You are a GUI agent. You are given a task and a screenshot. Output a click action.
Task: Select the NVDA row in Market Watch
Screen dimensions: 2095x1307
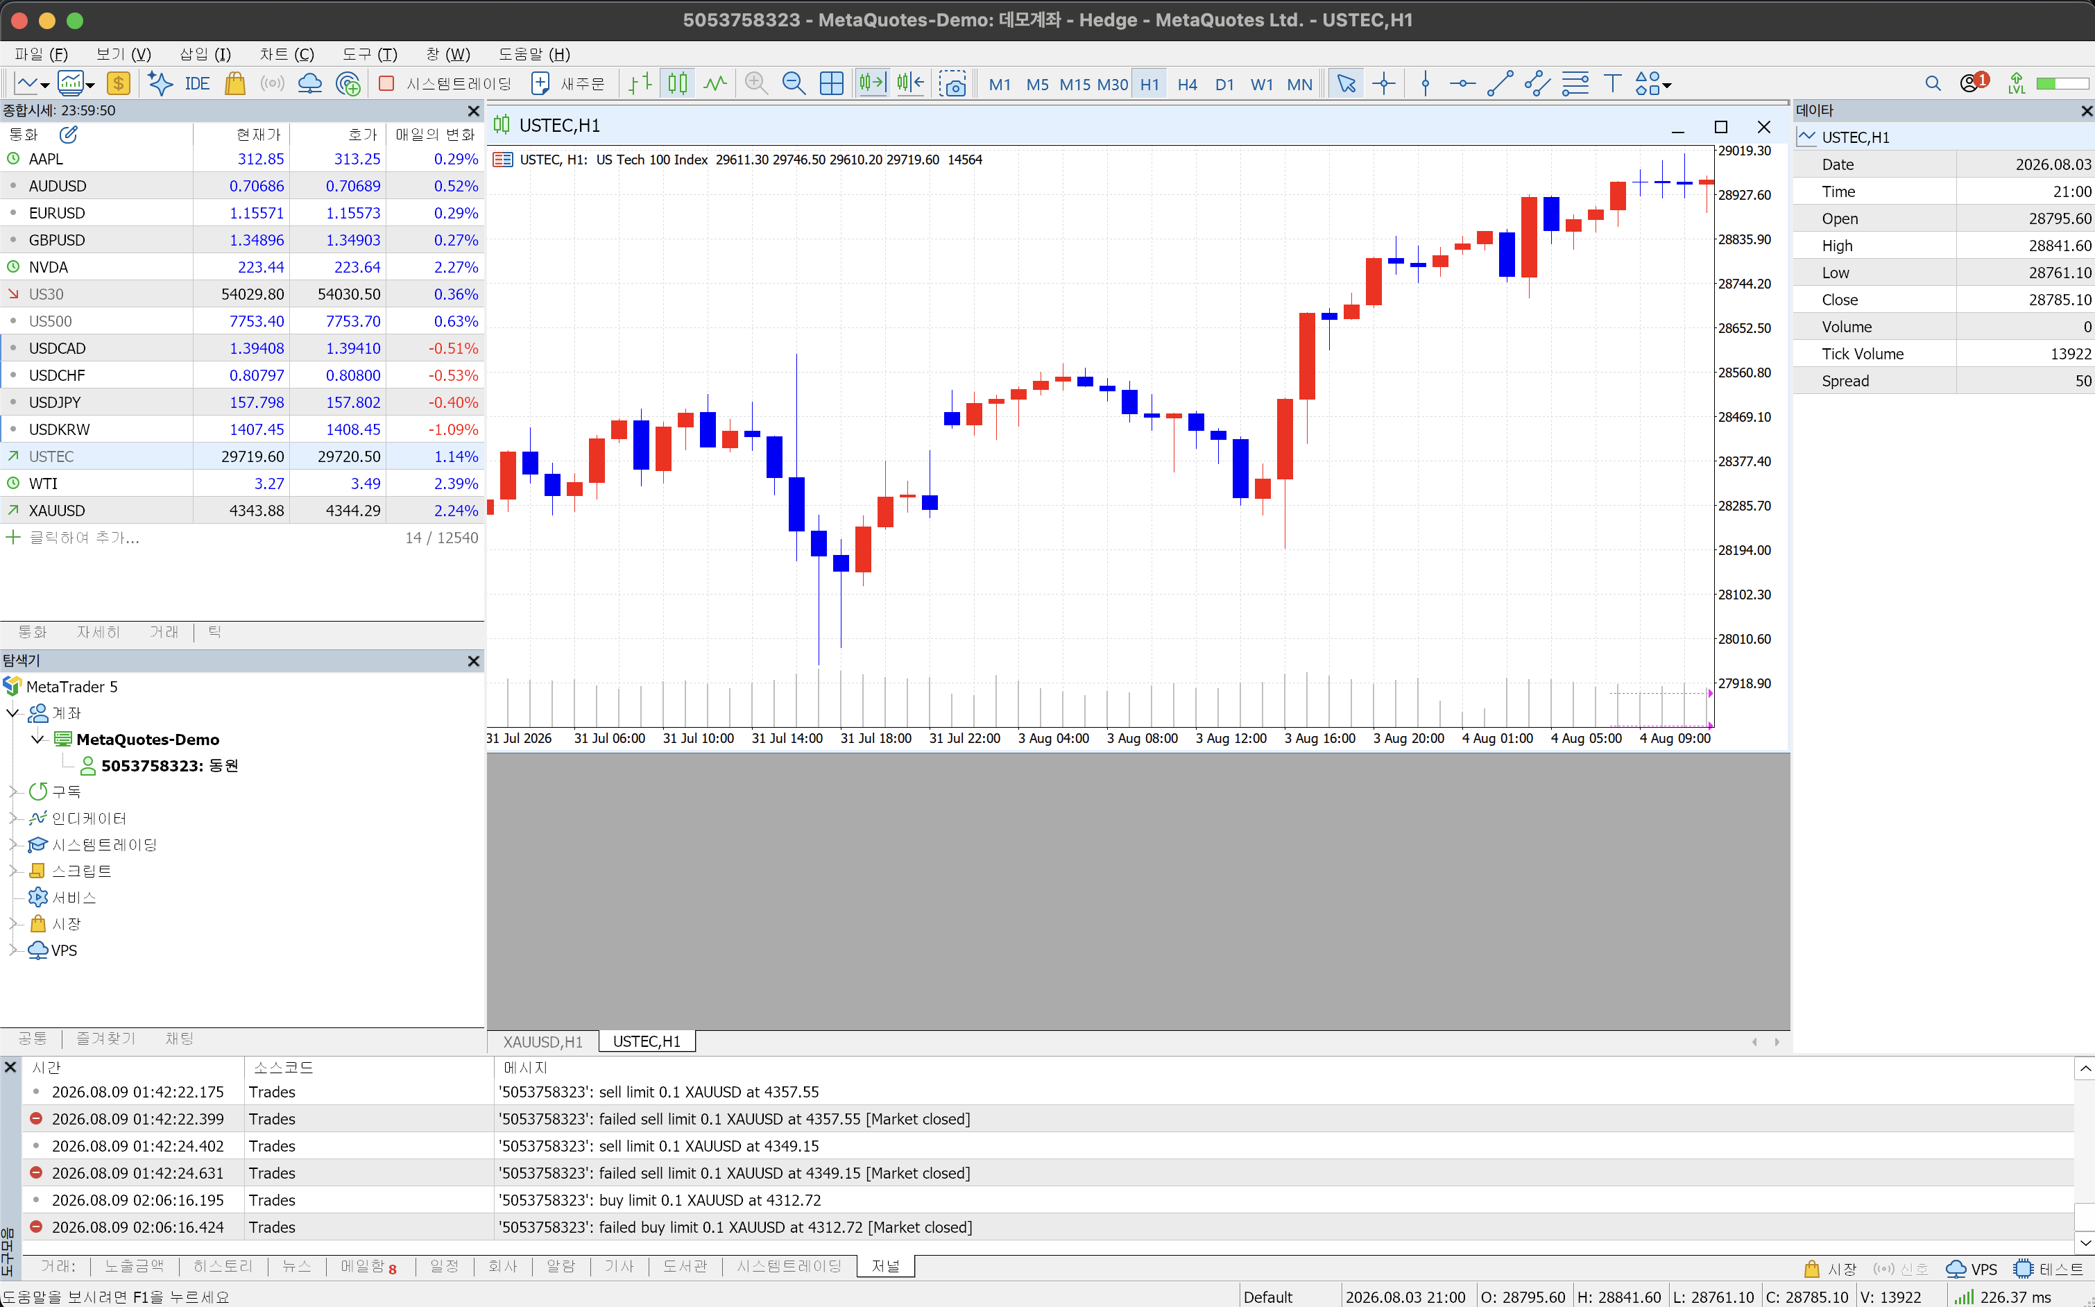point(242,267)
